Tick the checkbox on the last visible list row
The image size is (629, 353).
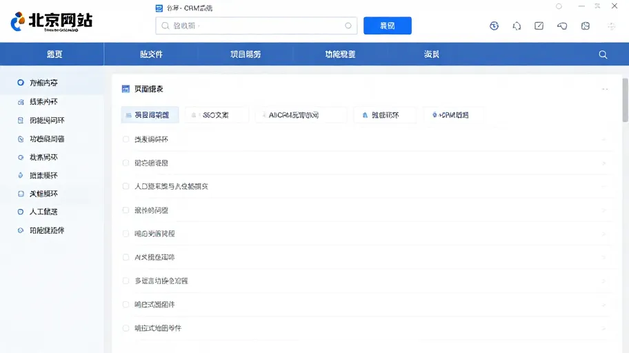click(x=126, y=328)
